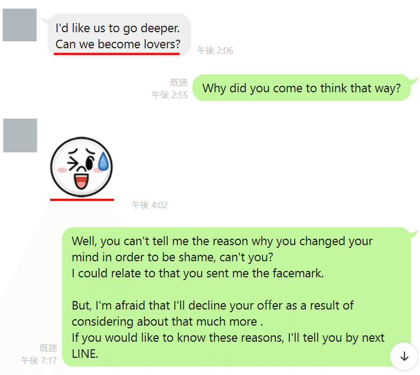Select the long green decline-offer message bubble
This screenshot has width=420, height=375.
click(x=236, y=297)
